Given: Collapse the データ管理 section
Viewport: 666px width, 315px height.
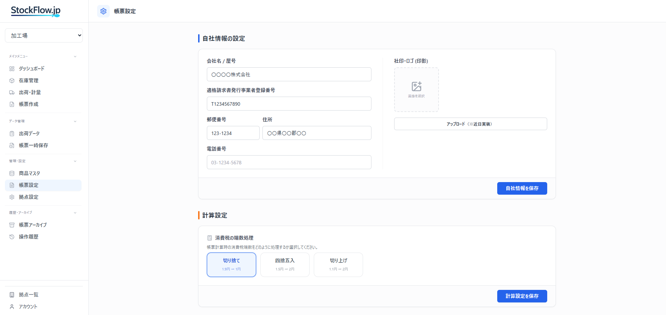Looking at the screenshot, I should tap(75, 121).
